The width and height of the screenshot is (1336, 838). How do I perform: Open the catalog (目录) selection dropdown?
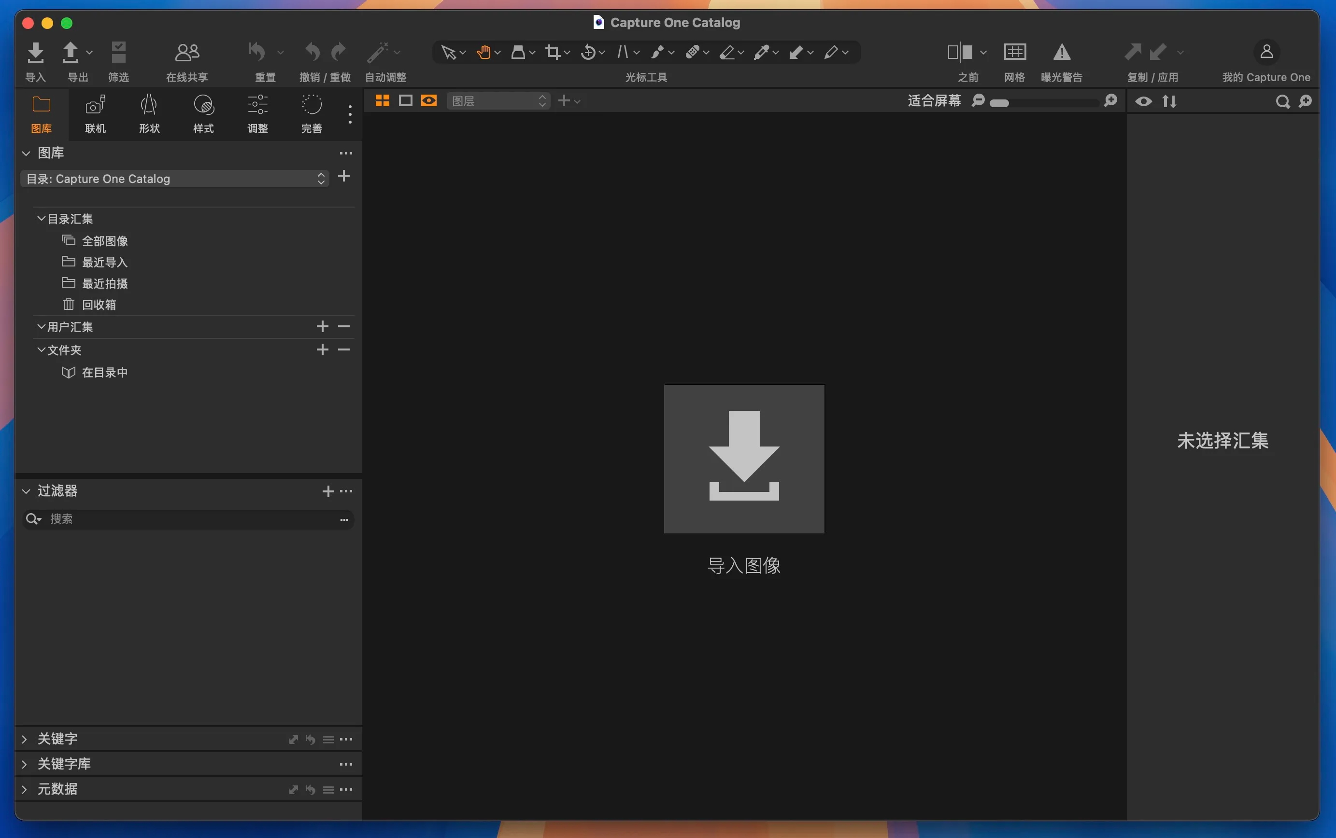175,179
